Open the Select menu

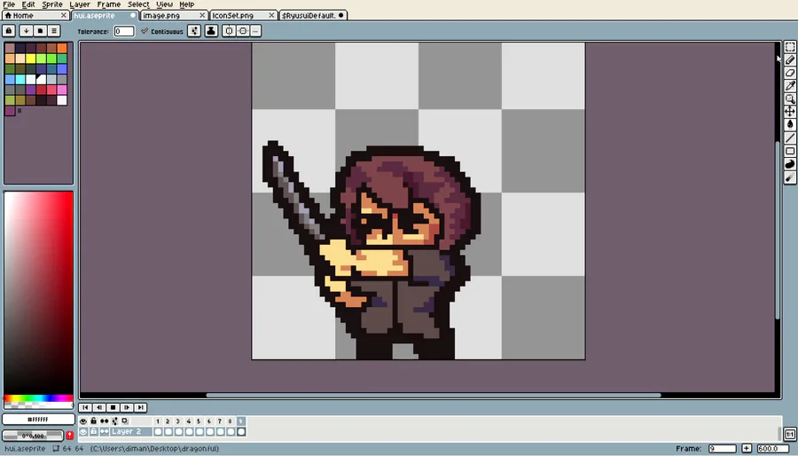pyautogui.click(x=138, y=4)
